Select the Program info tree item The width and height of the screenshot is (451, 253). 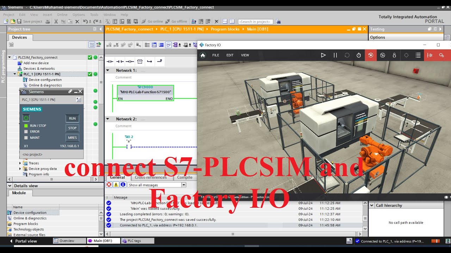click(39, 174)
